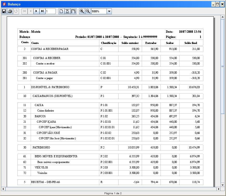Viewport: 226px width, 196px height.
Task: Advance to the next page arrow
Action: click(36, 11)
